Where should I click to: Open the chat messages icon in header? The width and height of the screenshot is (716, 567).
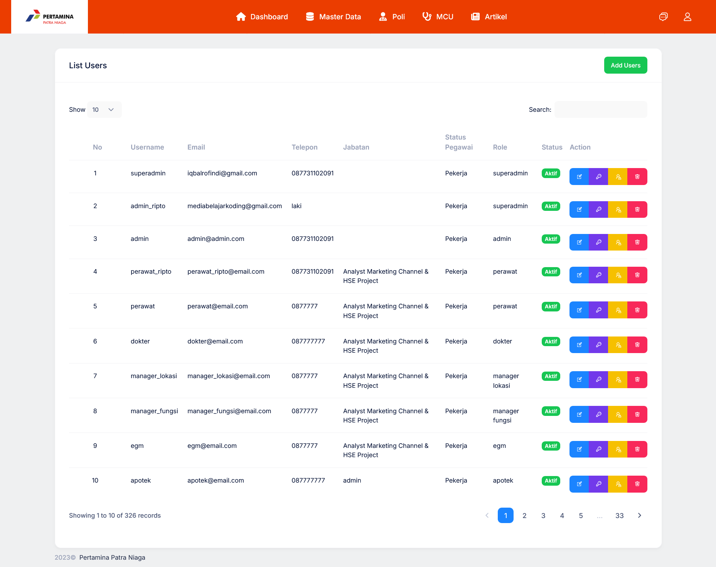[663, 17]
